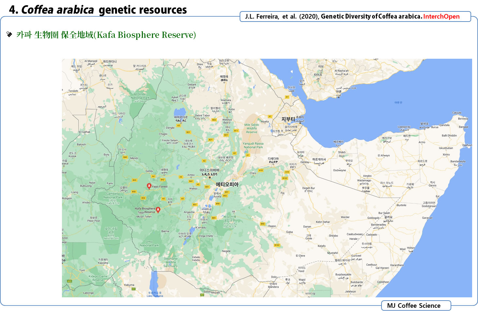Click the B40 road shield near Mendi
Image resolution: width=478 pixels, height=313 pixels.
click(125, 157)
